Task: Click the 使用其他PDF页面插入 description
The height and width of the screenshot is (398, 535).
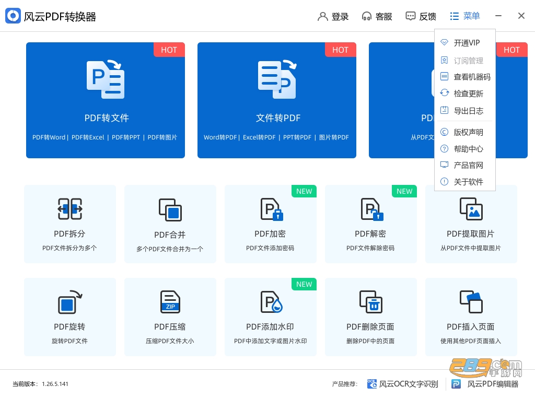Action: 471,341
